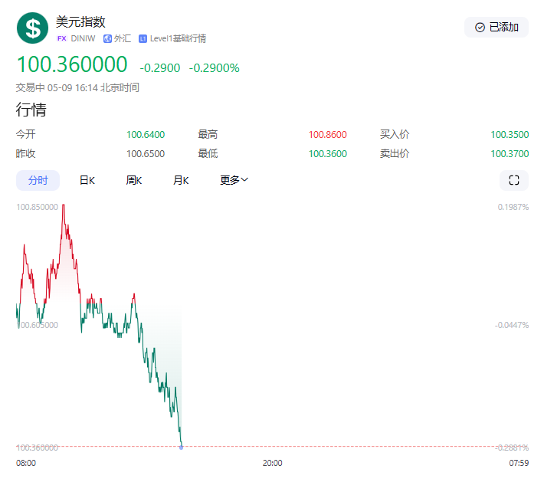Switch to the 日K chart tab
The image size is (544, 479).
point(87,180)
